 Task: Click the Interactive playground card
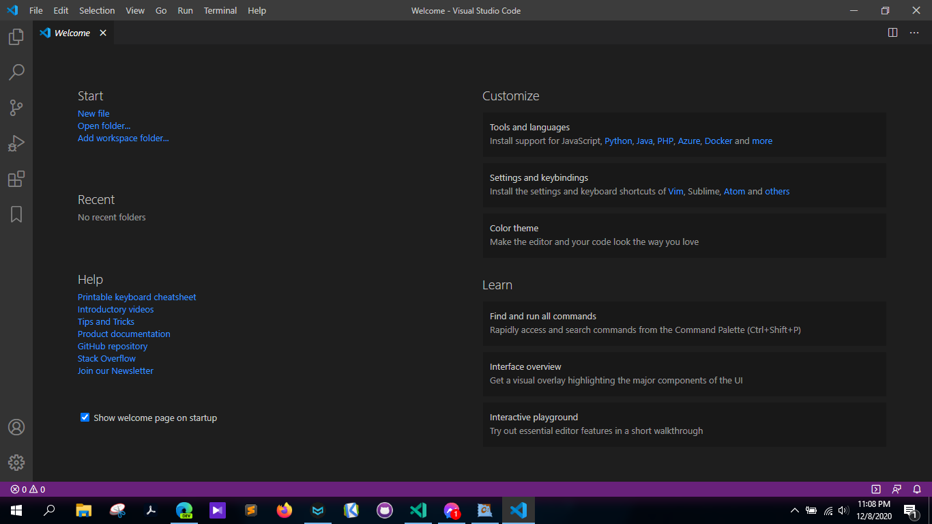(x=684, y=424)
